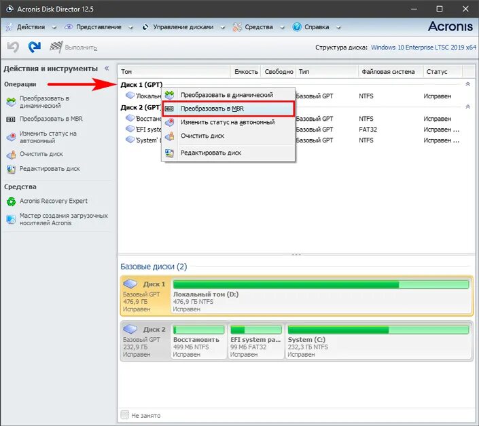The width and height of the screenshot is (479, 426).
Task: Click sidebar icon Редактировать диск
Action: pos(11,169)
